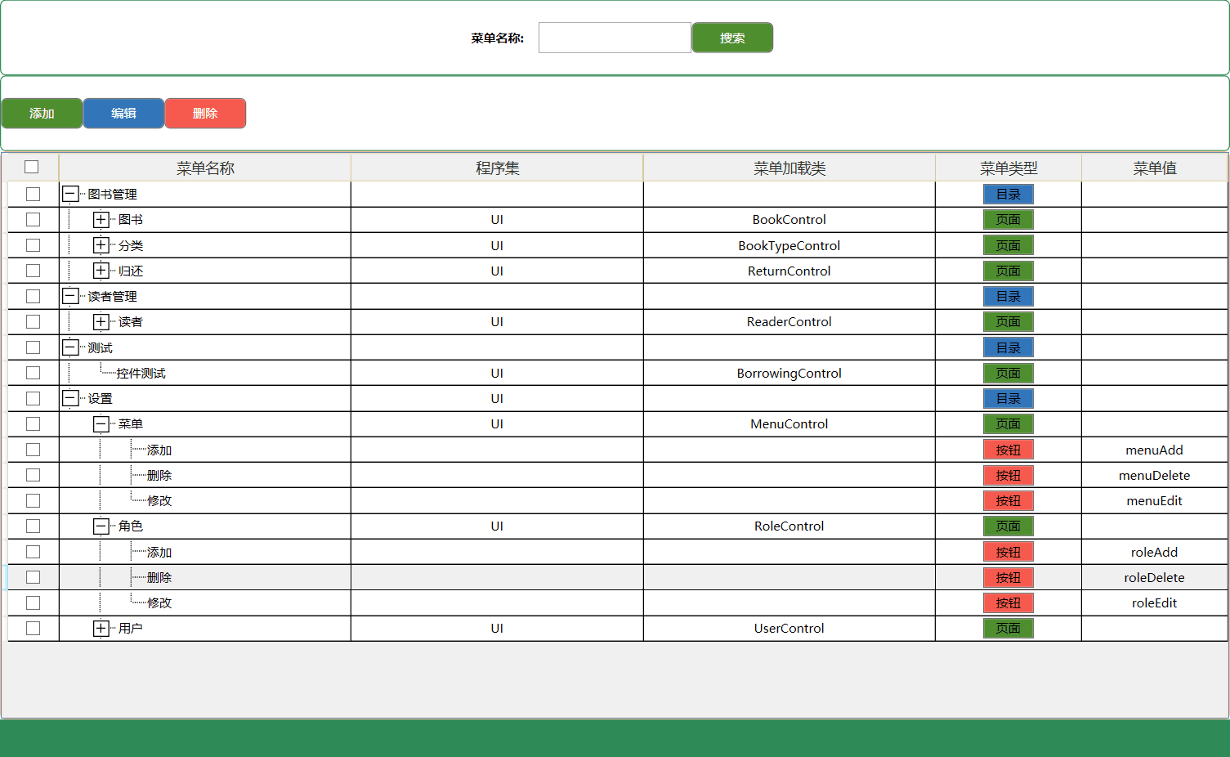The image size is (1230, 757).
Task: Click the green 搜索 search button
Action: pyautogui.click(x=731, y=38)
